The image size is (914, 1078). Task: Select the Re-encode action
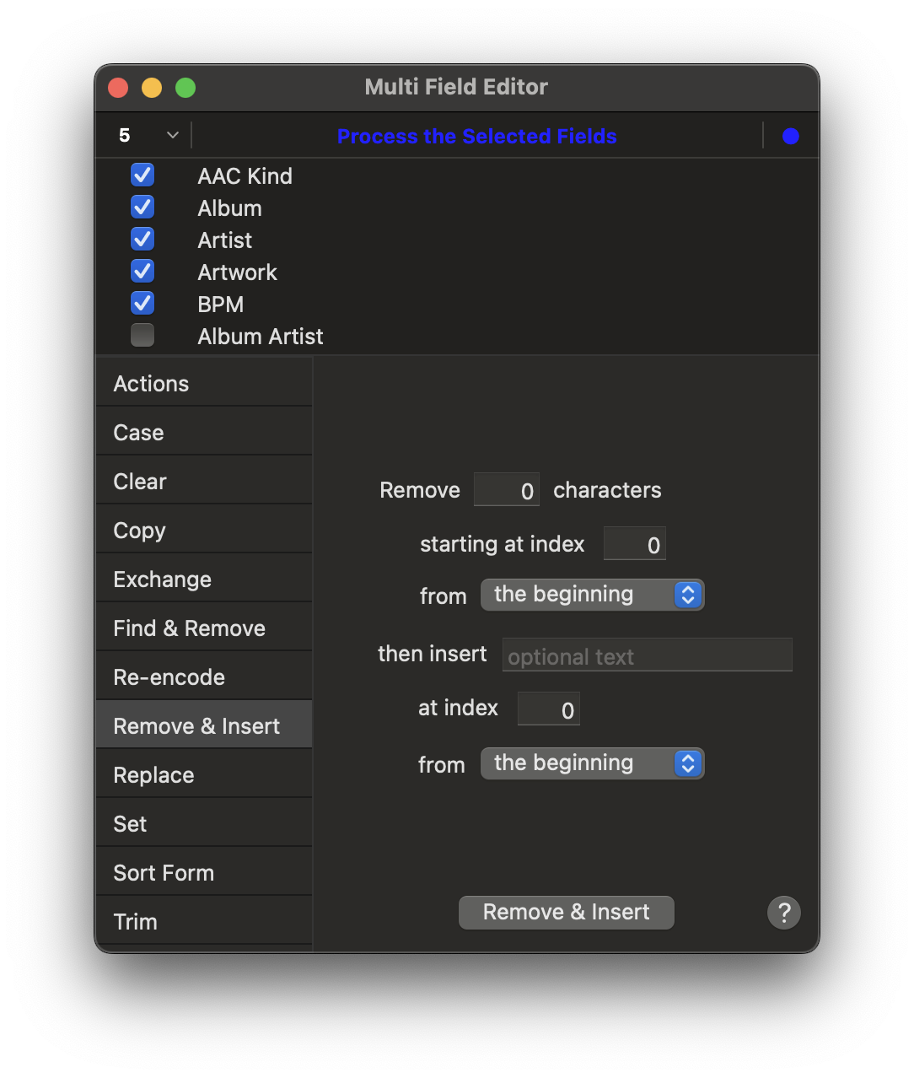204,676
